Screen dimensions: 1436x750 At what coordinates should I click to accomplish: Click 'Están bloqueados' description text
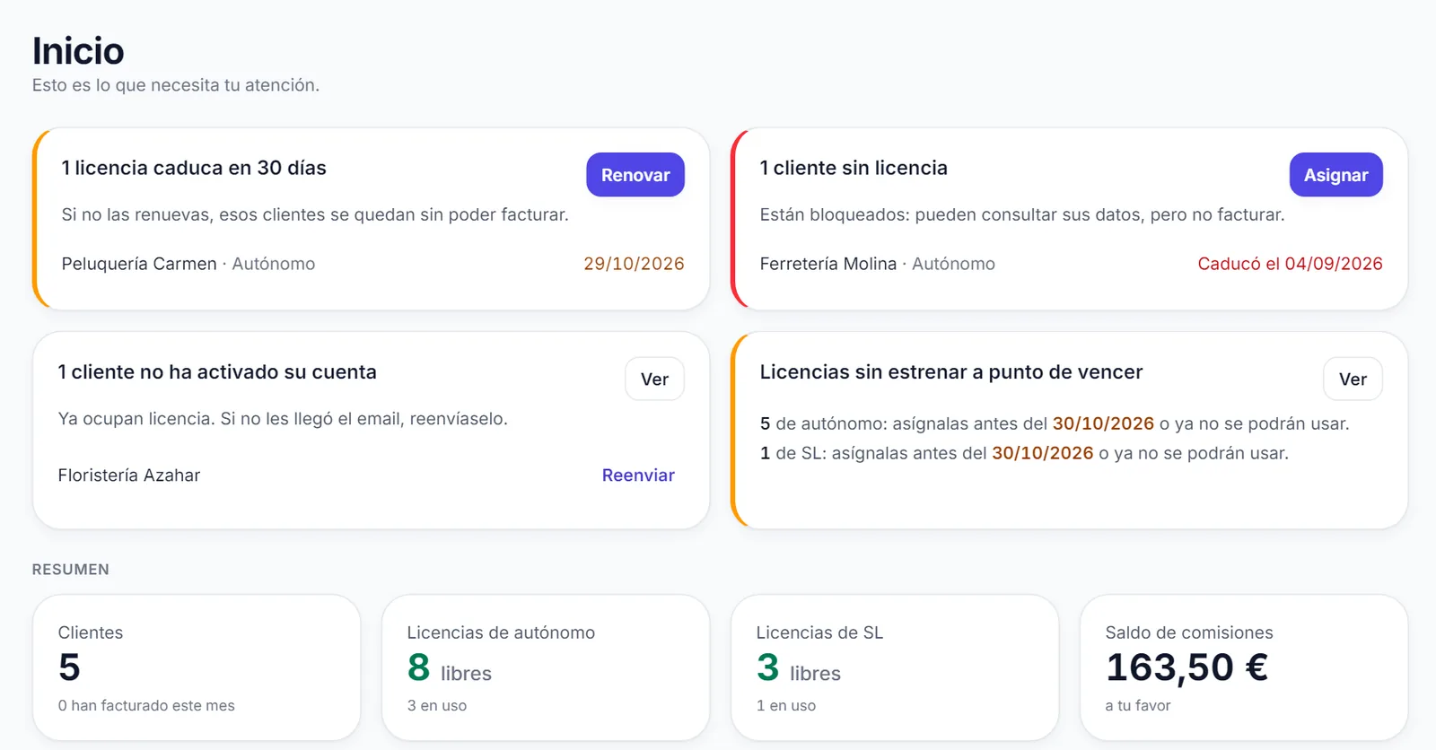1022,214
